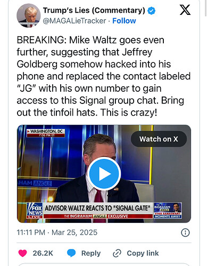Image resolution: width=208 pixels, height=266 pixels.
Task: Like the tweet with the heart icon
Action: tap(22, 253)
